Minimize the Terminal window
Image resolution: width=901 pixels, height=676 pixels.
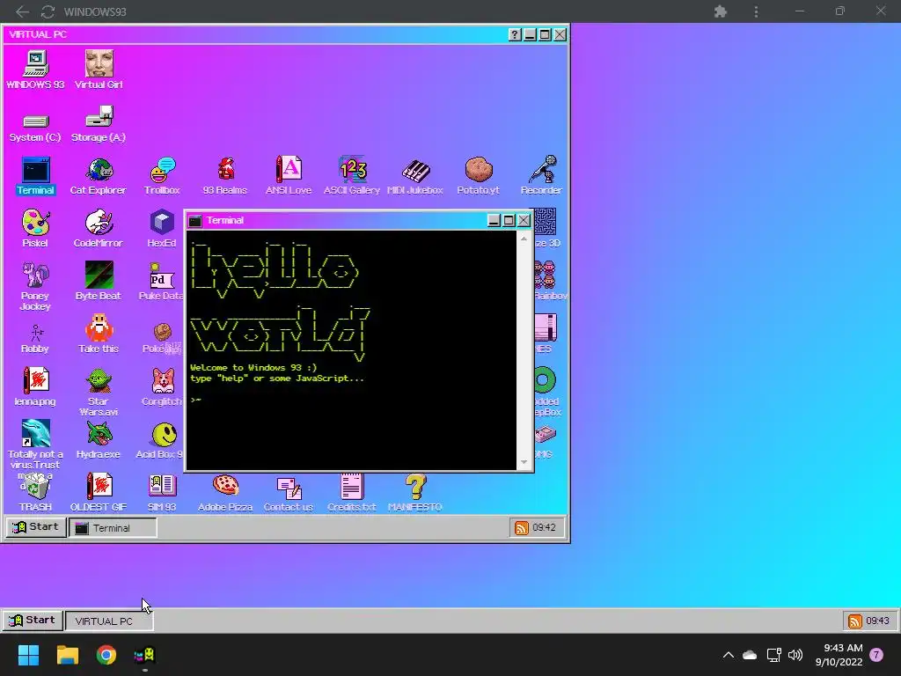point(494,220)
